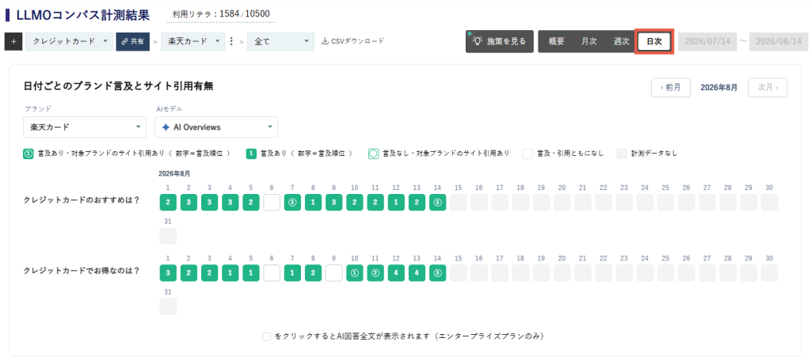Click the 言及なし・対象ブランドのサイト引用あり legend icon

[x=374, y=154]
